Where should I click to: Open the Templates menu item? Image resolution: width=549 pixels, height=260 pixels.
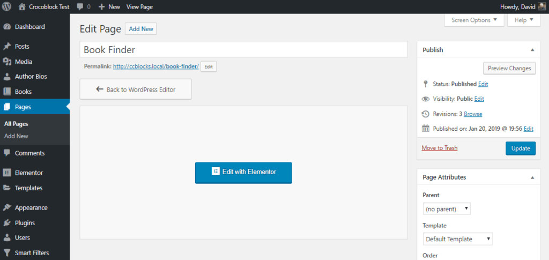tap(28, 188)
